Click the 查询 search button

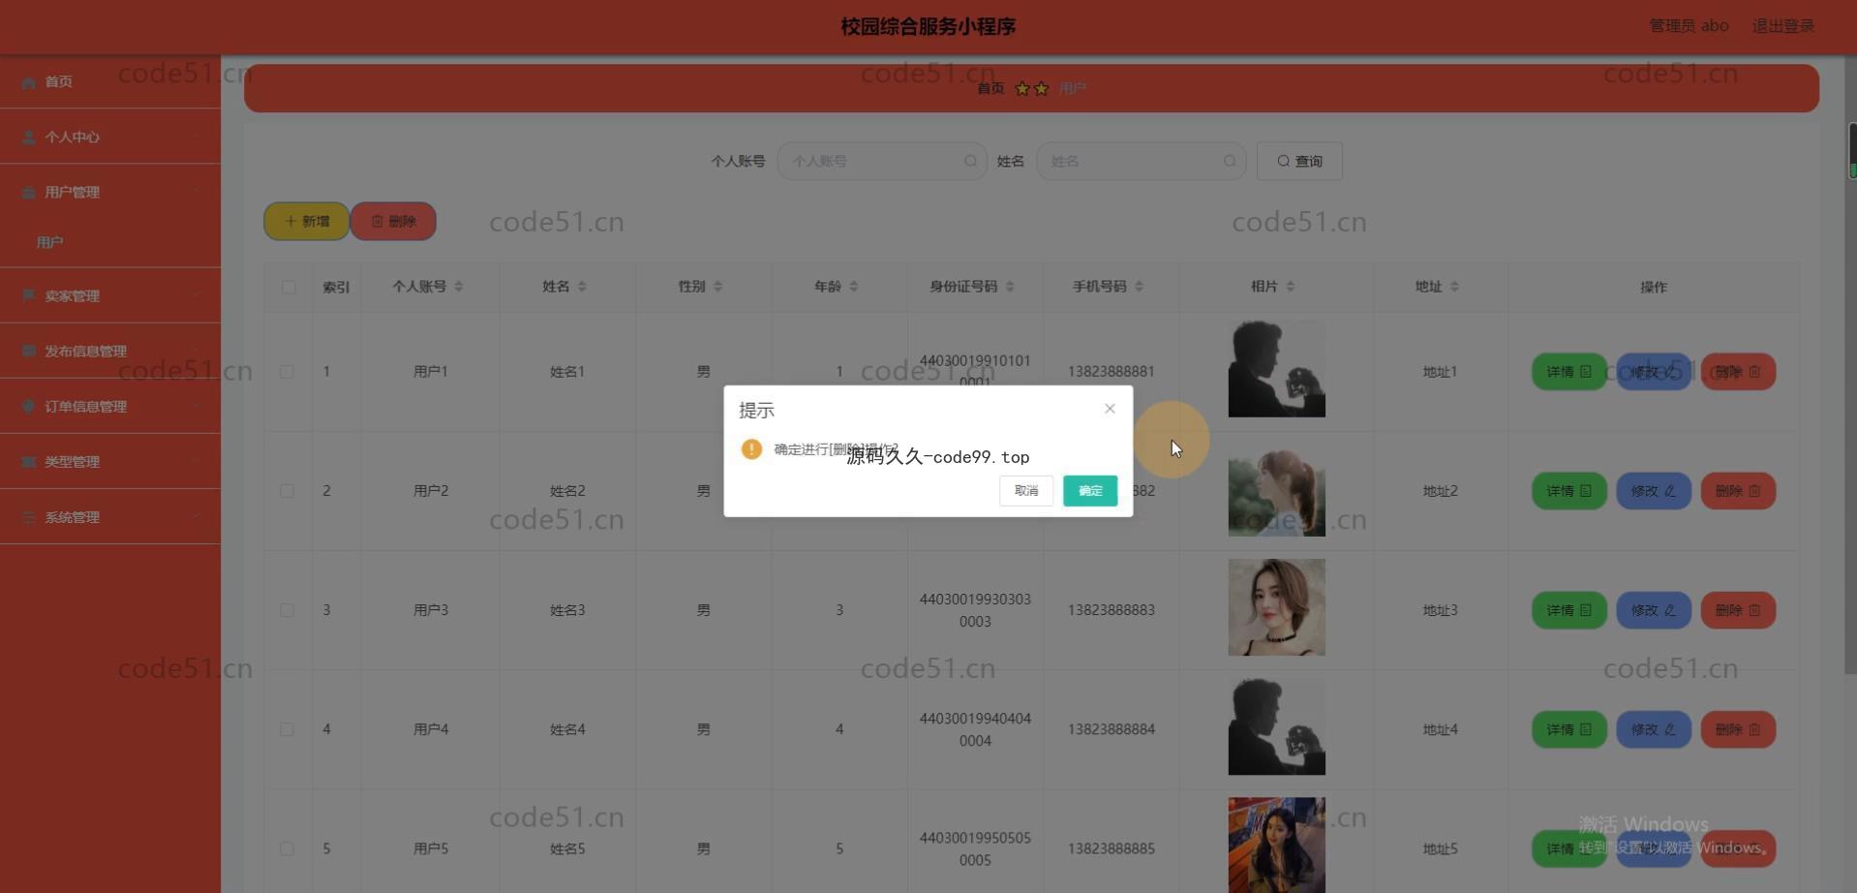click(1298, 161)
